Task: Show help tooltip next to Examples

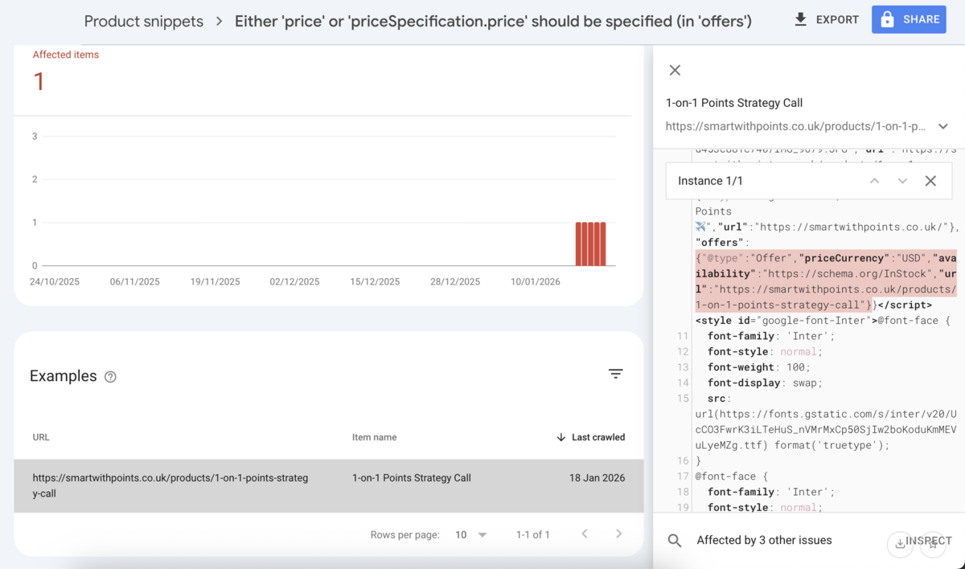Action: [x=111, y=377]
